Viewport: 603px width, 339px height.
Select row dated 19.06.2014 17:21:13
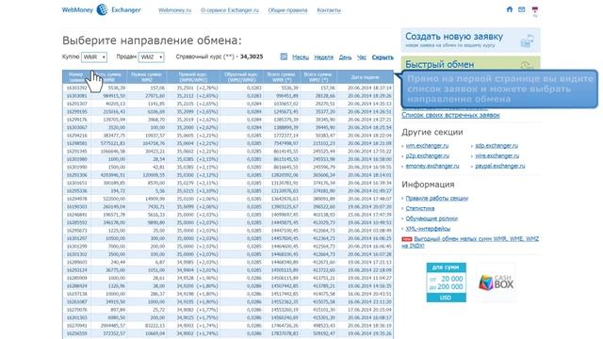pos(228,262)
